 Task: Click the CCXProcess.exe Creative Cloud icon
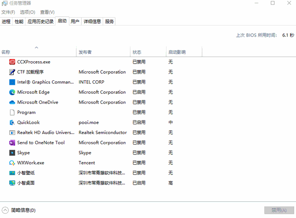click(x=12, y=62)
